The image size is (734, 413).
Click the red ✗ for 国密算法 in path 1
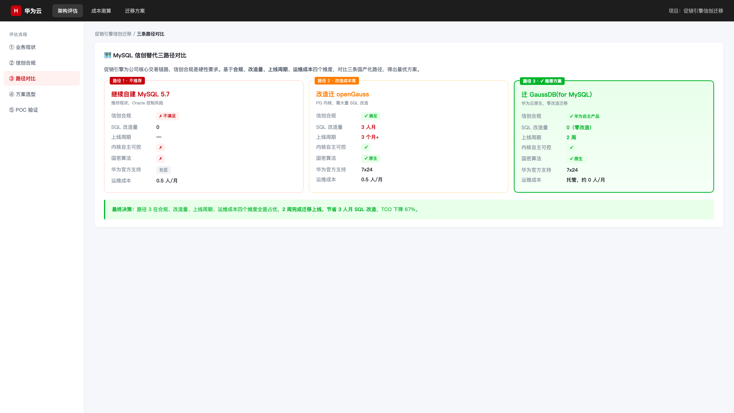click(161, 158)
